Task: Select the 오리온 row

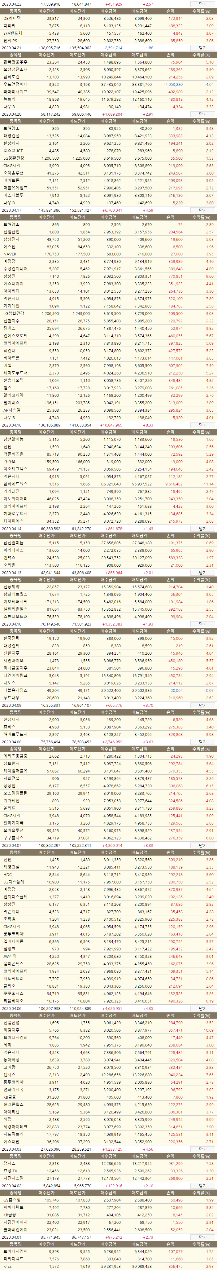Action: coord(108,565)
